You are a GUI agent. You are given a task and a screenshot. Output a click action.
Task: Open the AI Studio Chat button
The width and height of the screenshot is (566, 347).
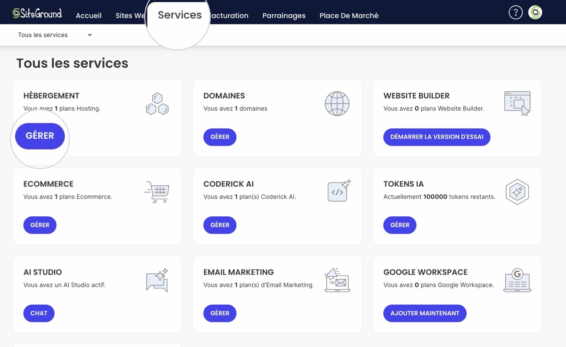tap(39, 313)
